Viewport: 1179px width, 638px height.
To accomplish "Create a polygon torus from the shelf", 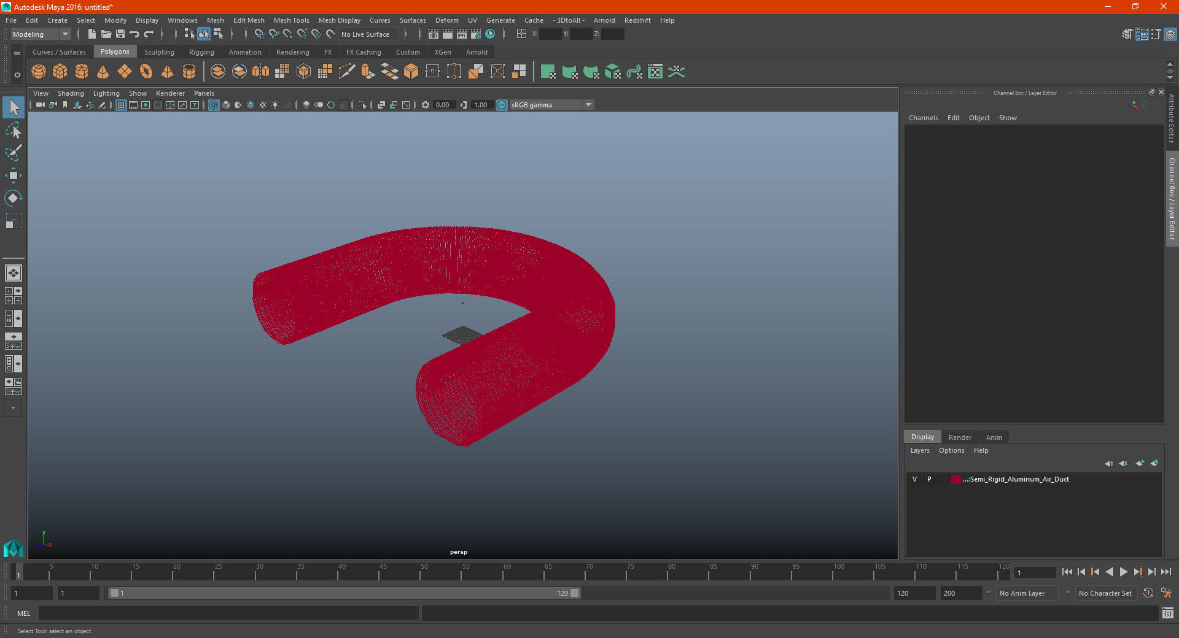I will (146, 72).
